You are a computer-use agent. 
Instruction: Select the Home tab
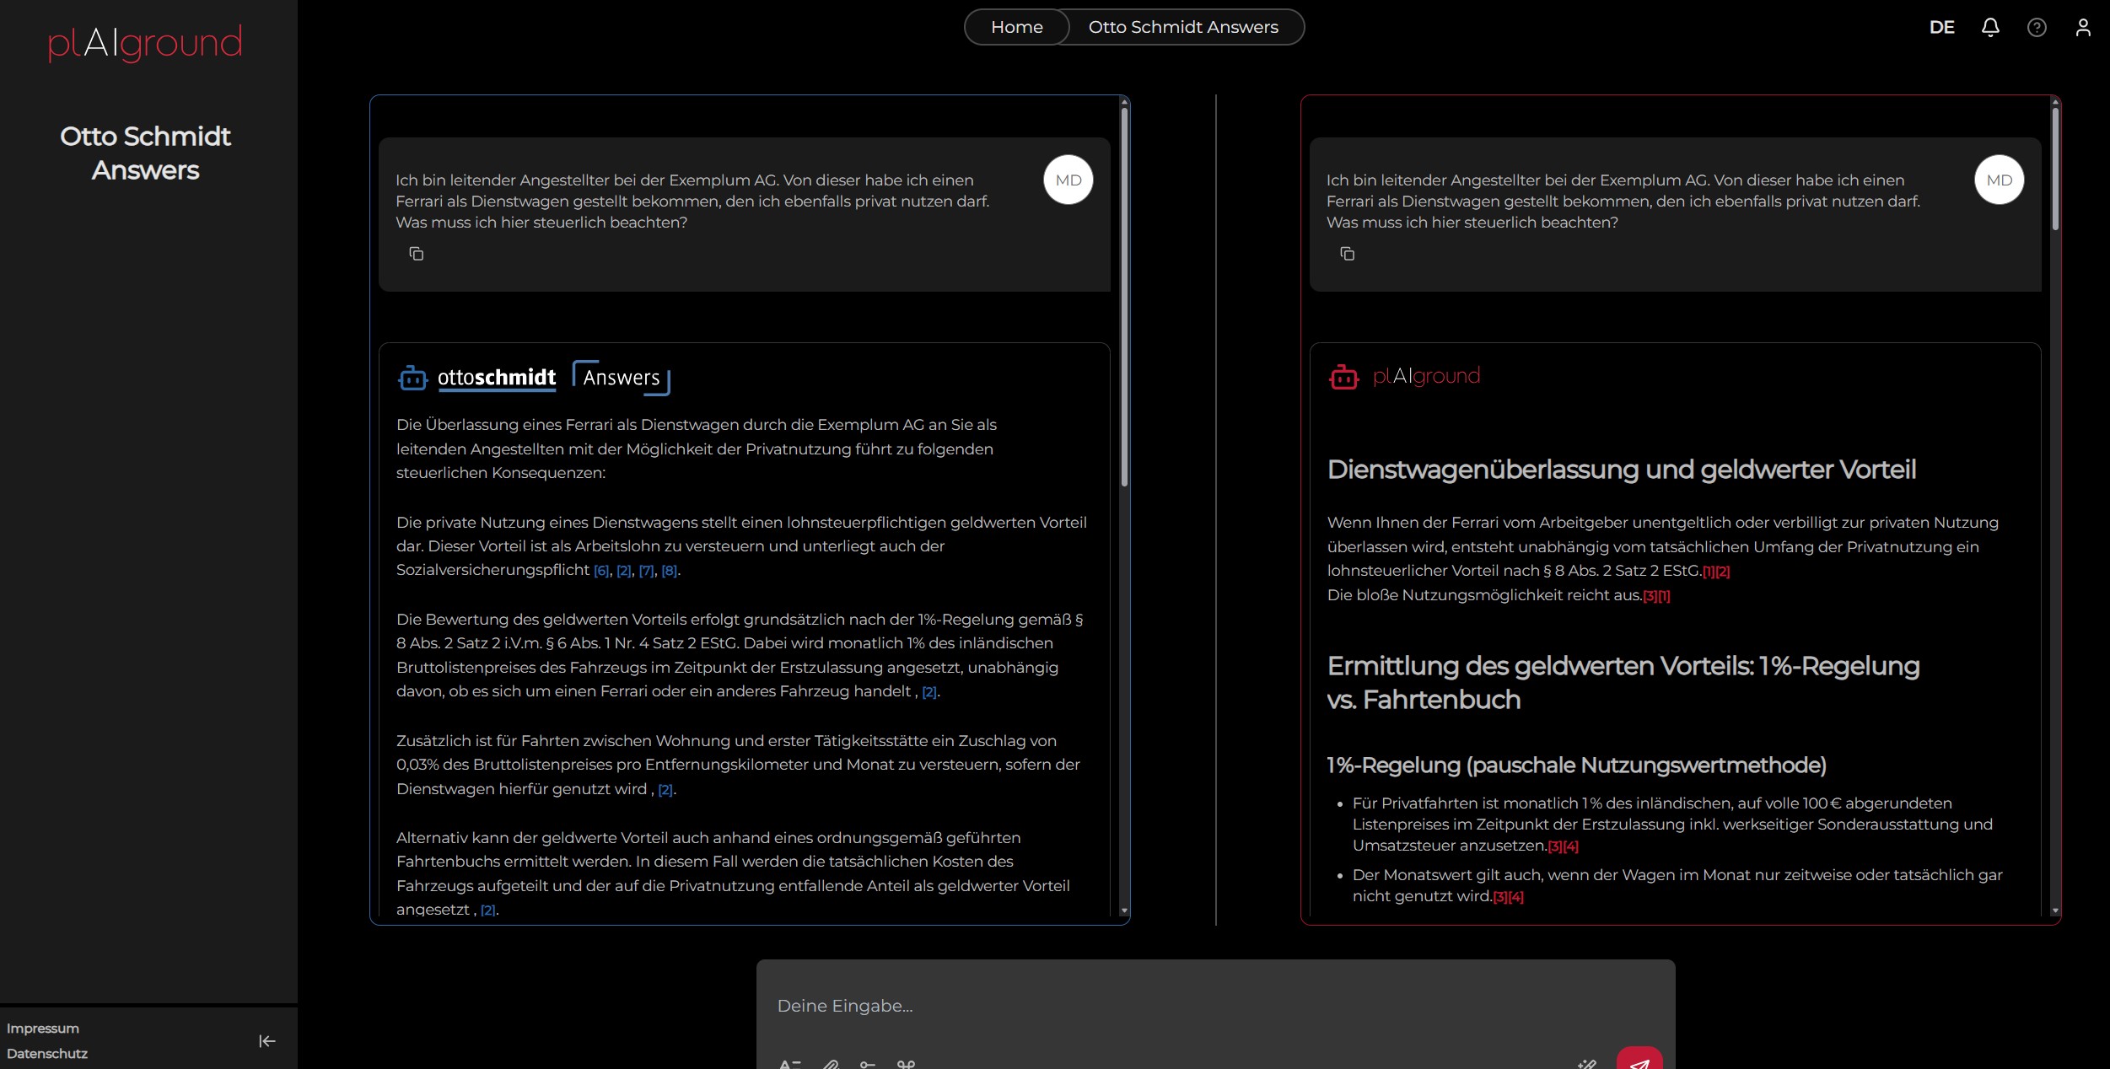[x=1016, y=27]
